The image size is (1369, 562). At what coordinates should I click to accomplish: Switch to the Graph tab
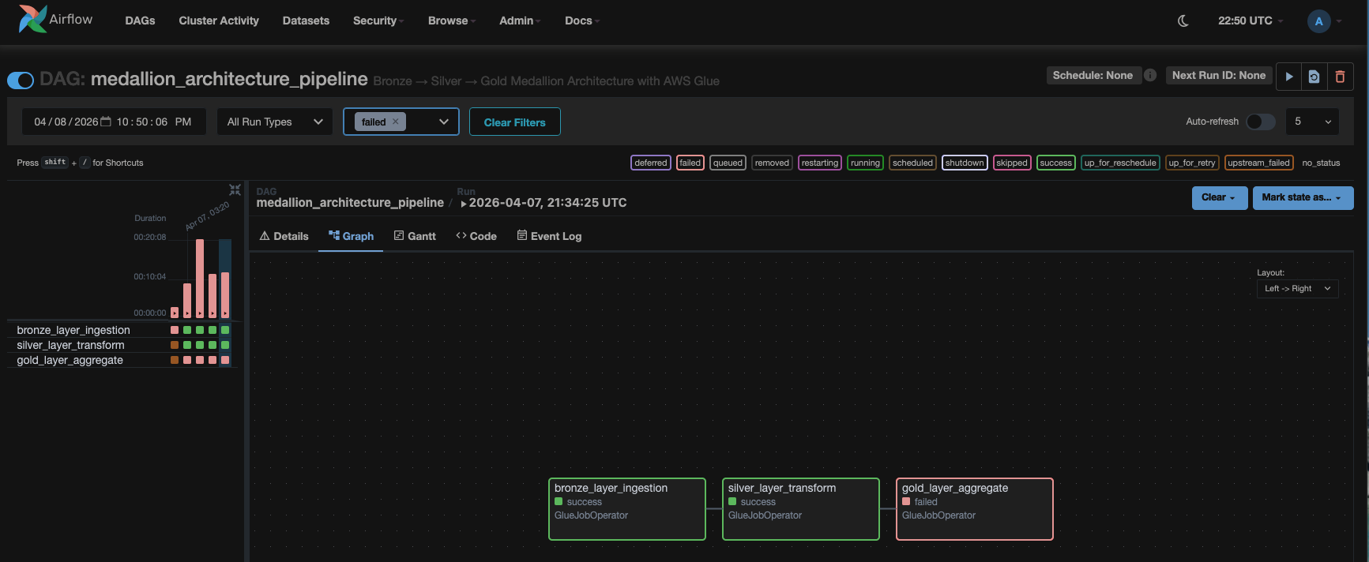point(351,236)
